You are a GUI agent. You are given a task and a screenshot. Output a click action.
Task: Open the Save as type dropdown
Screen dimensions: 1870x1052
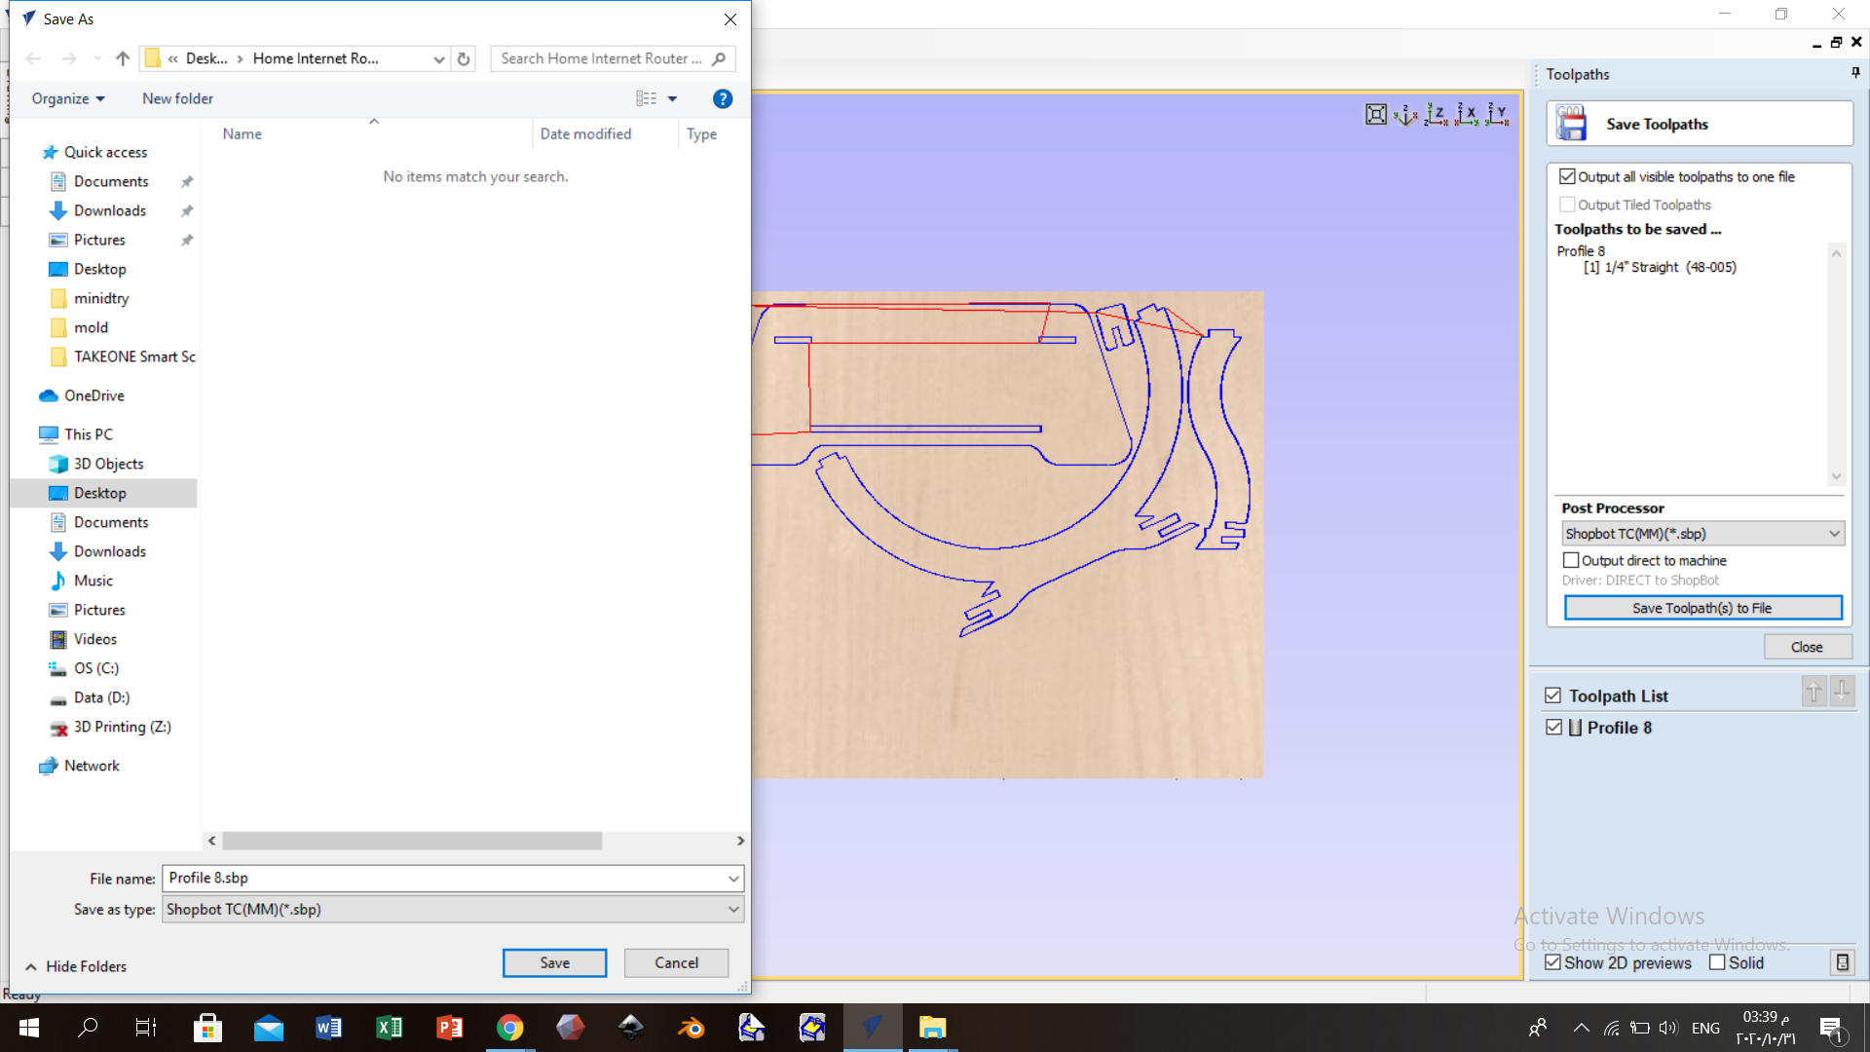click(x=733, y=910)
